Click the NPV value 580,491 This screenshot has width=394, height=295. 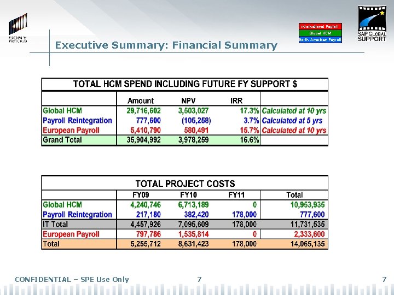click(x=196, y=131)
